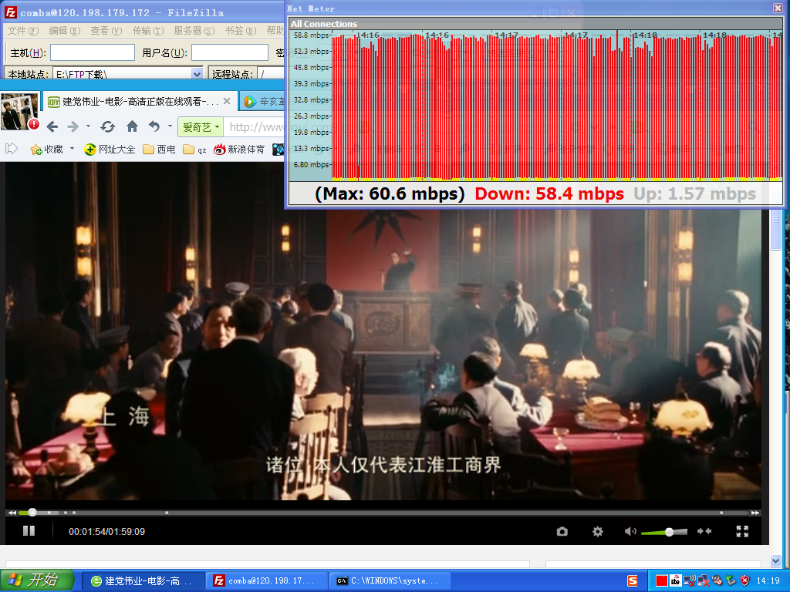Open the 网址大全 bookmark
790x592 pixels.
pyautogui.click(x=110, y=149)
